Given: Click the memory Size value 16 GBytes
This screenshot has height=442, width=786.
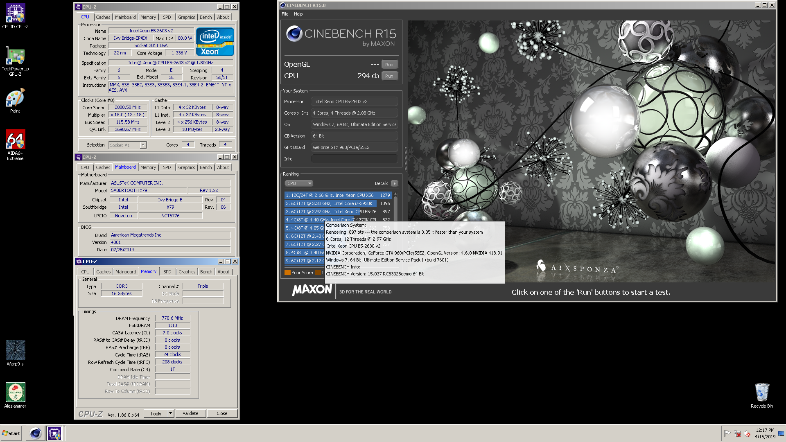Looking at the screenshot, I should (122, 293).
